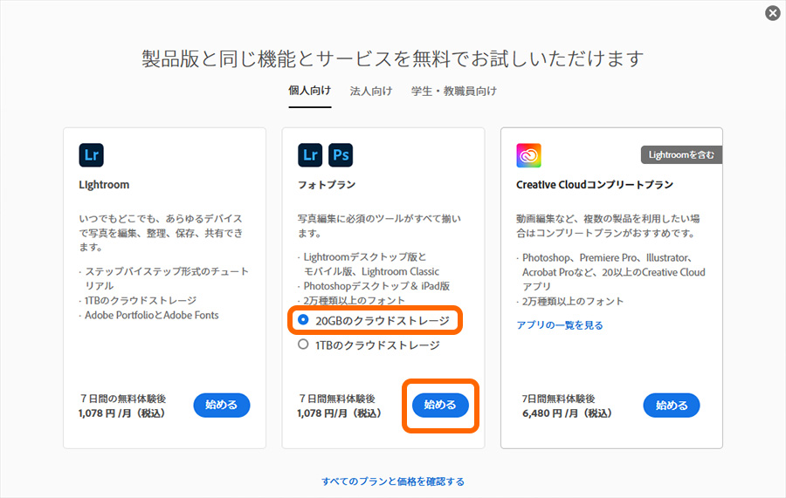786x498 pixels.
Task: Click the フォトプラン title
Action: coord(327,185)
